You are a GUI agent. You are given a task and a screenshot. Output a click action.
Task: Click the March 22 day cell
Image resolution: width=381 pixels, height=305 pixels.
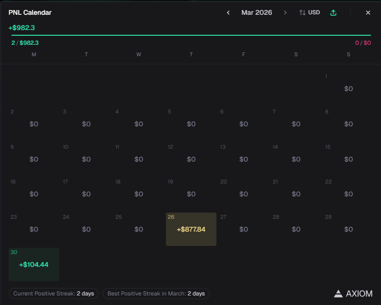tap(349, 194)
